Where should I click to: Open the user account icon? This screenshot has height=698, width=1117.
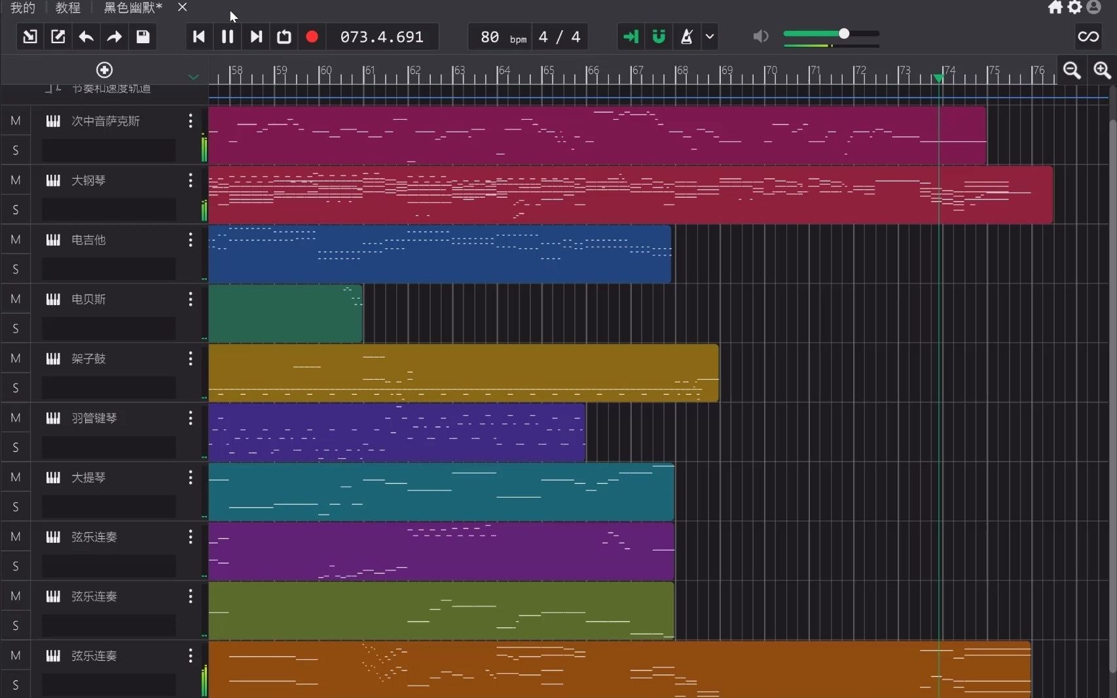click(1093, 7)
